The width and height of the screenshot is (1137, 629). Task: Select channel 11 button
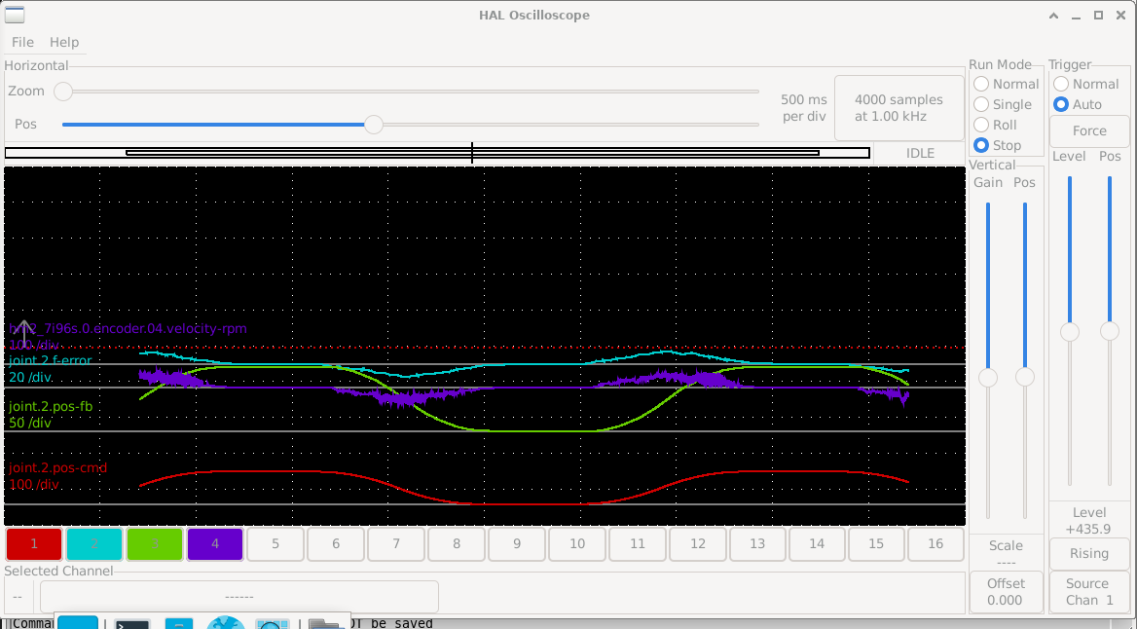pyautogui.click(x=638, y=543)
